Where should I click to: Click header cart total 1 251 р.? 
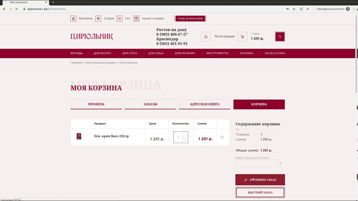pyautogui.click(x=257, y=39)
